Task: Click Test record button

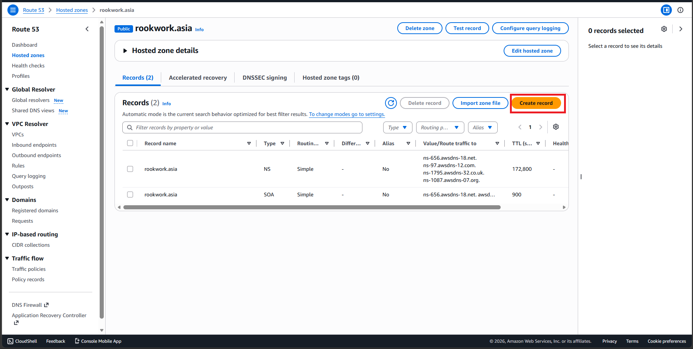Action: tap(467, 28)
